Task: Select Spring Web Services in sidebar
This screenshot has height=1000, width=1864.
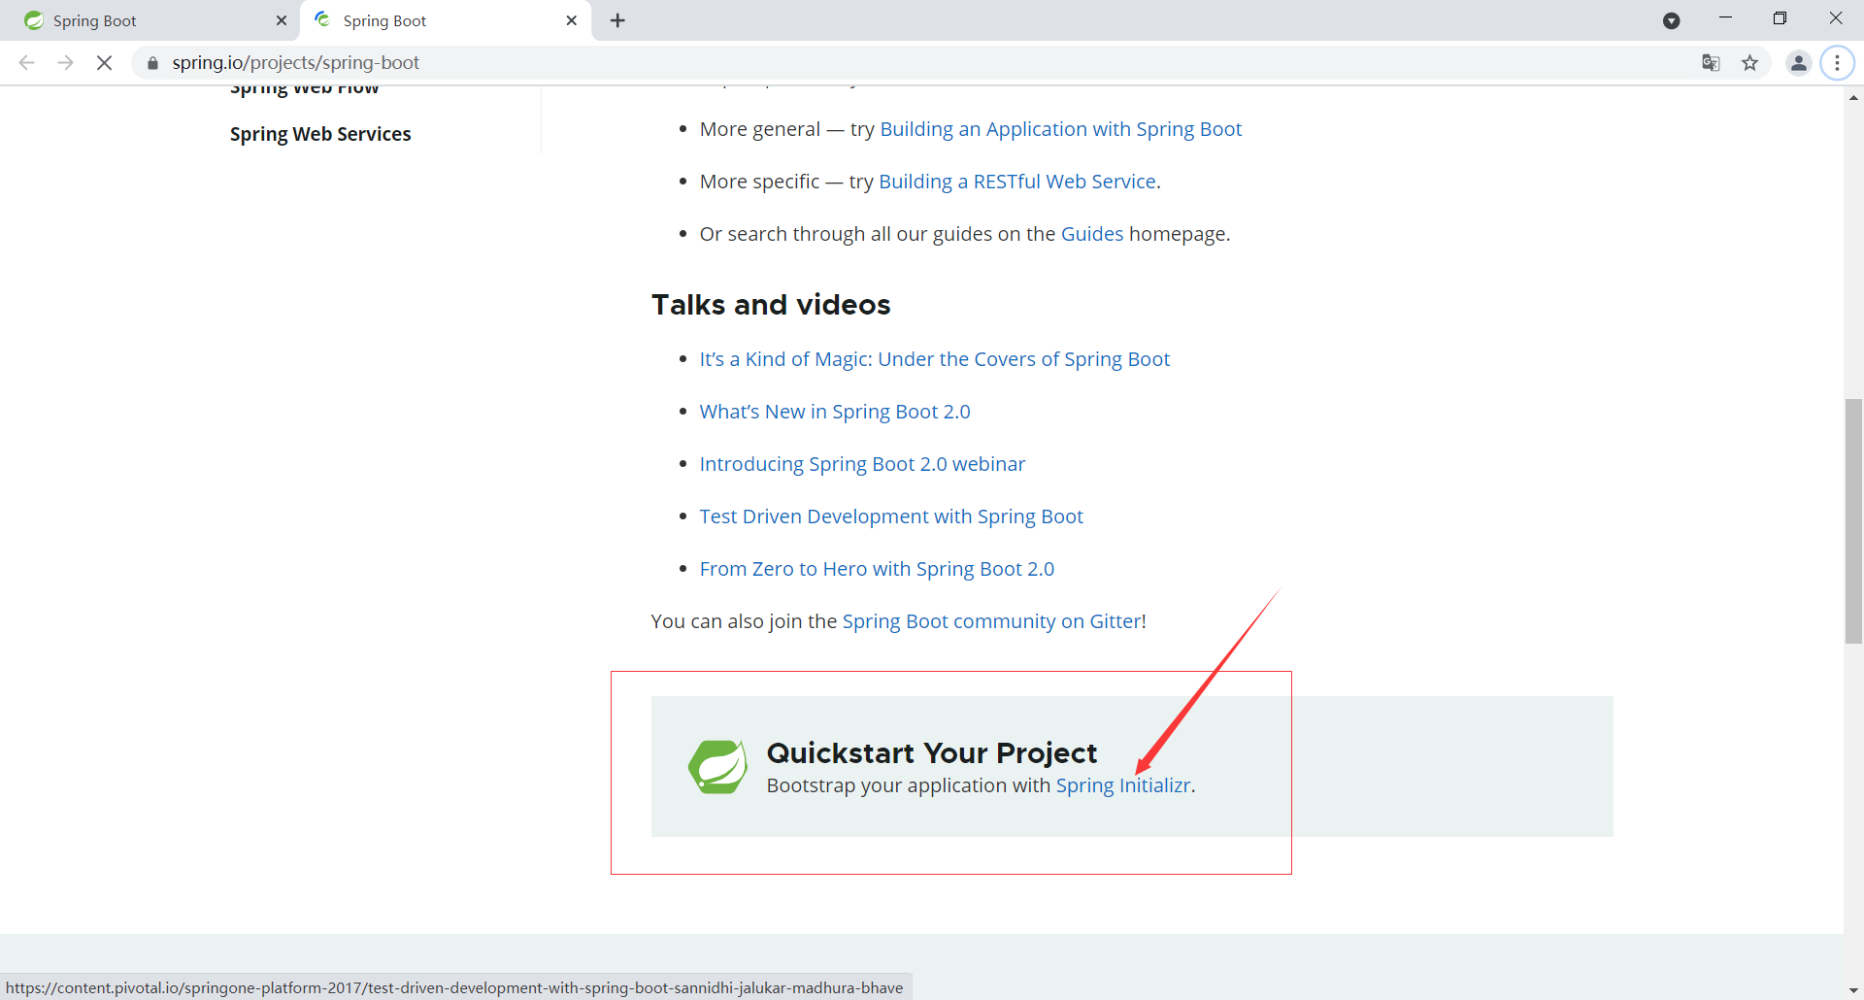Action: pos(320,134)
